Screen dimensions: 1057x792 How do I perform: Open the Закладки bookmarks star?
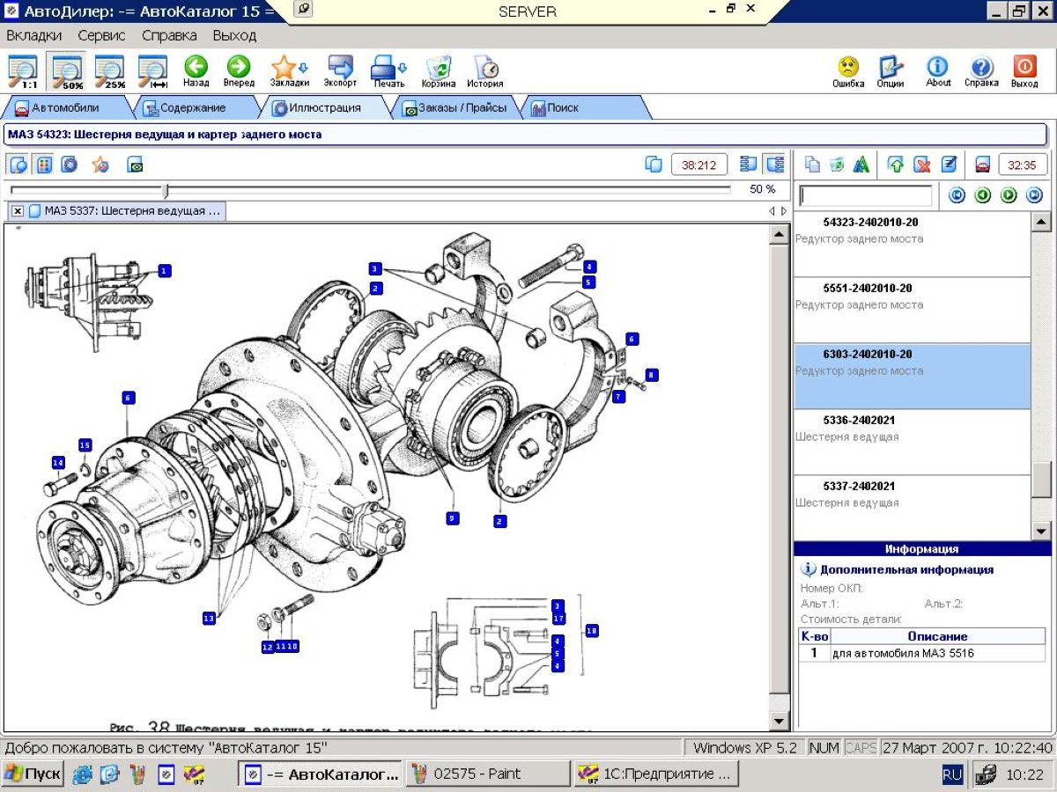[x=289, y=72]
